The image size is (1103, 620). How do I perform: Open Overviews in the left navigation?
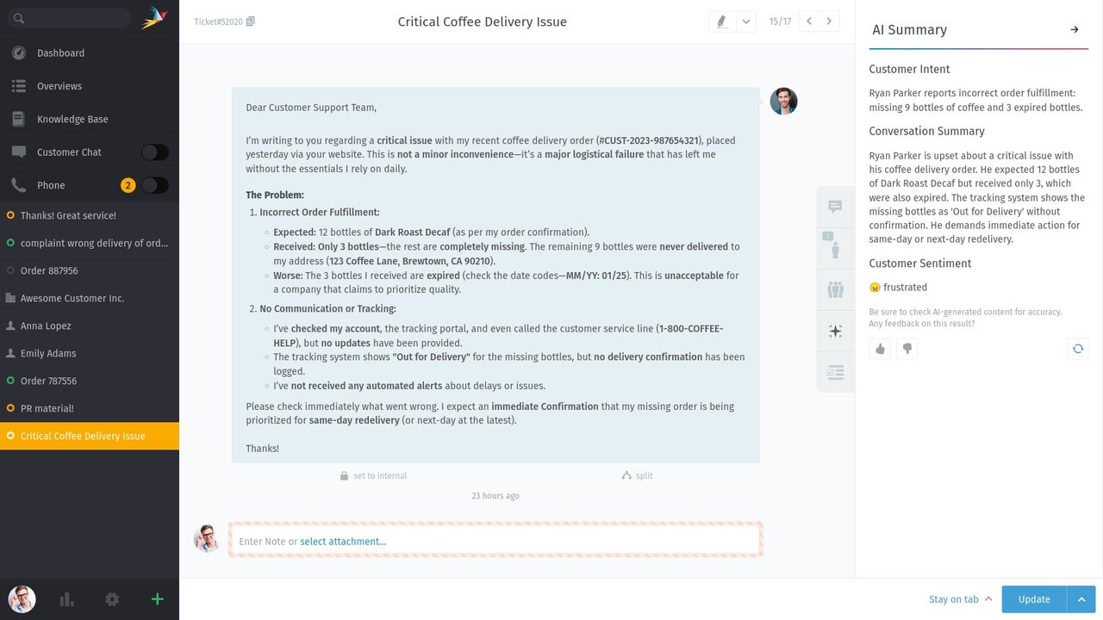click(x=59, y=86)
